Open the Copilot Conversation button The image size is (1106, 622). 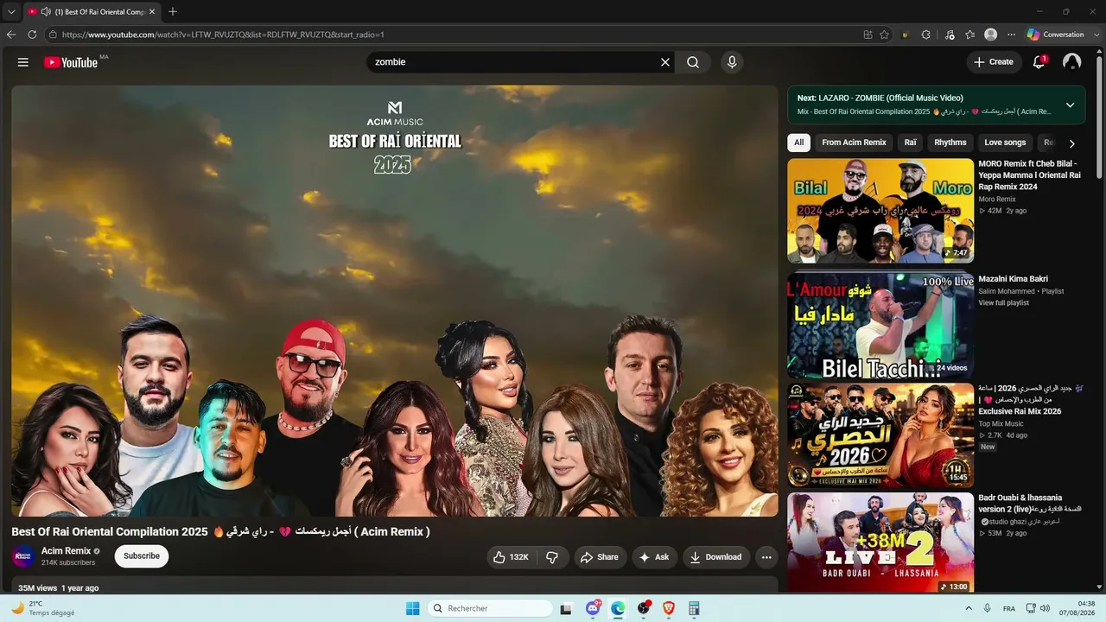pyautogui.click(x=1056, y=35)
